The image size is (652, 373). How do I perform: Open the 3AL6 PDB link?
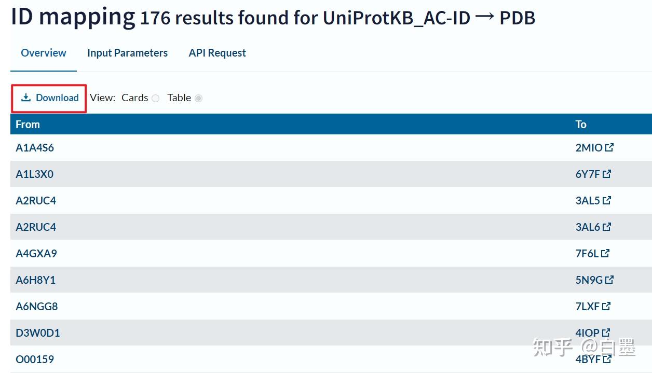click(x=588, y=227)
